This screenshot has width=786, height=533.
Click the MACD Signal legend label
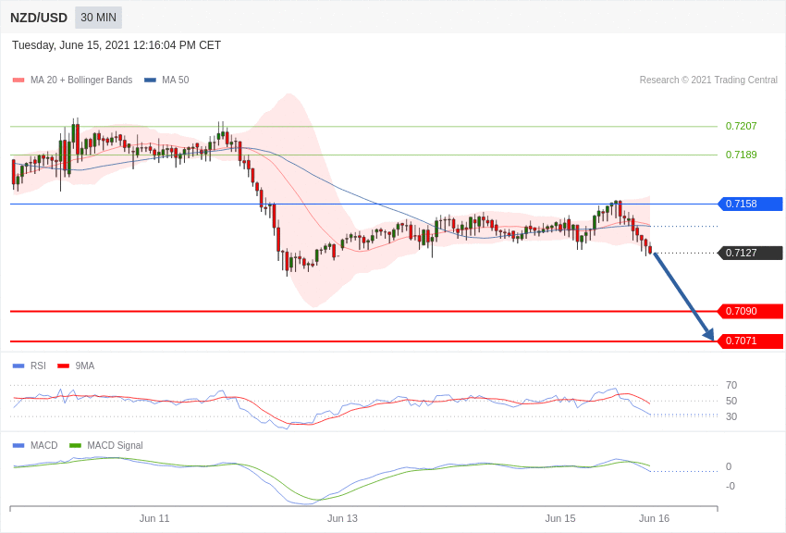click(115, 445)
